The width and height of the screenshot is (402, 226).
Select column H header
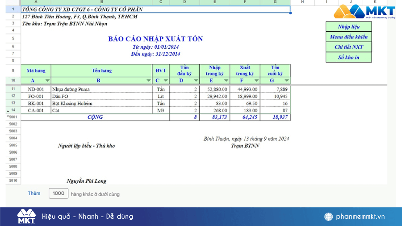pyautogui.click(x=302, y=2)
